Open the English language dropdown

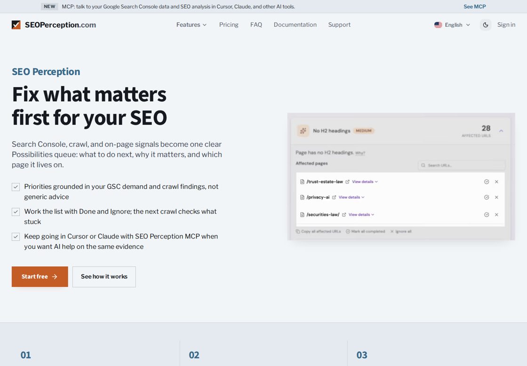pos(452,25)
